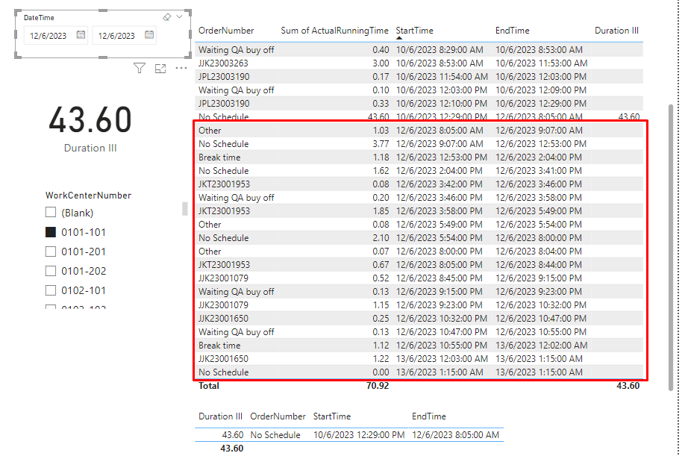
Task: Sort by StartTime column header in main table
Action: click(414, 31)
